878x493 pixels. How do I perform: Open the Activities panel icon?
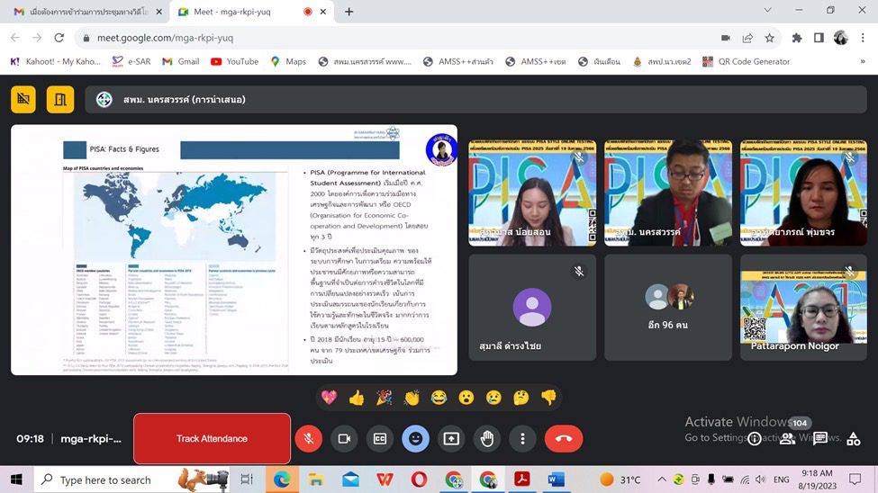(854, 439)
